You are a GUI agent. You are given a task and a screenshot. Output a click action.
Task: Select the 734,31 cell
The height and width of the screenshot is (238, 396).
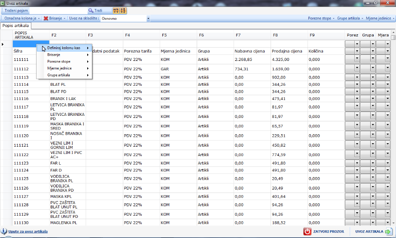[252, 69]
